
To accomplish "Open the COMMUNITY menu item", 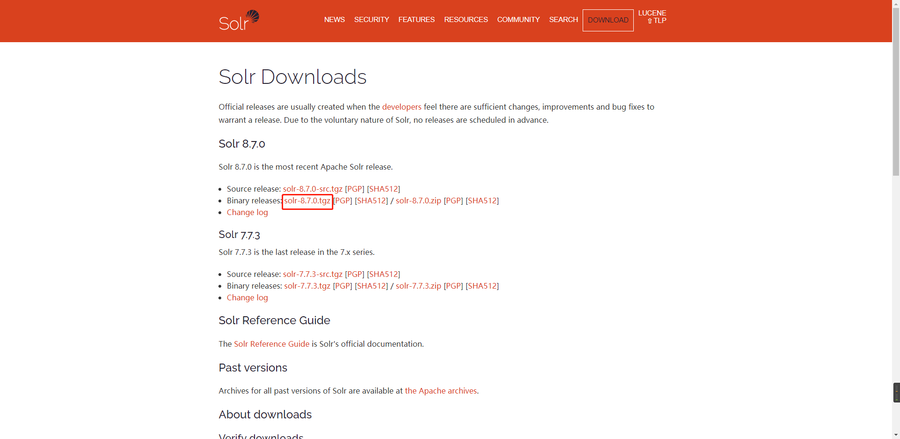I will point(518,20).
